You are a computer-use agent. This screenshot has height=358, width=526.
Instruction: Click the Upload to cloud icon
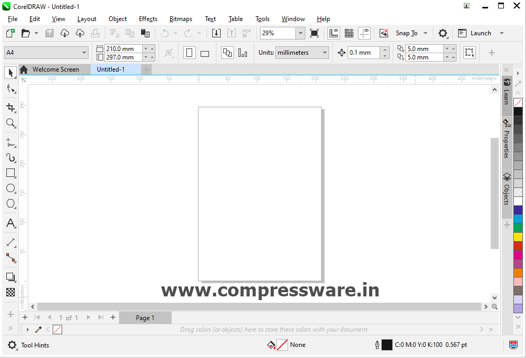pos(80,33)
